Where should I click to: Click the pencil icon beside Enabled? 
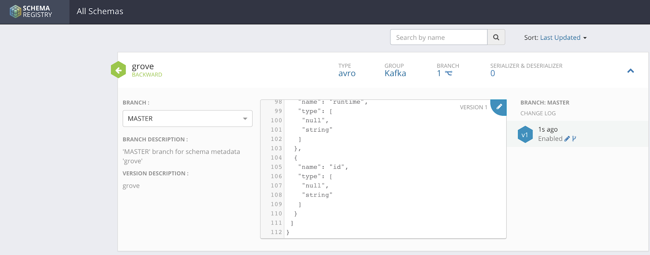tap(567, 139)
